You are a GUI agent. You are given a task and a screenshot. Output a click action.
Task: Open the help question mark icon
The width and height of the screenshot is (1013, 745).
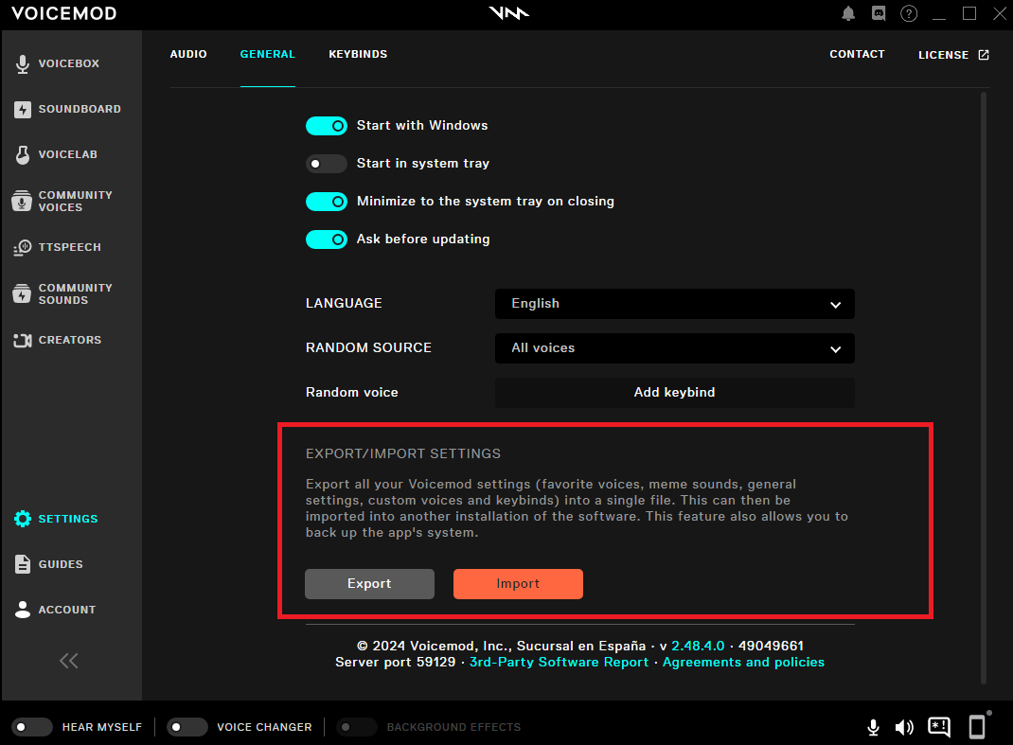tap(909, 13)
